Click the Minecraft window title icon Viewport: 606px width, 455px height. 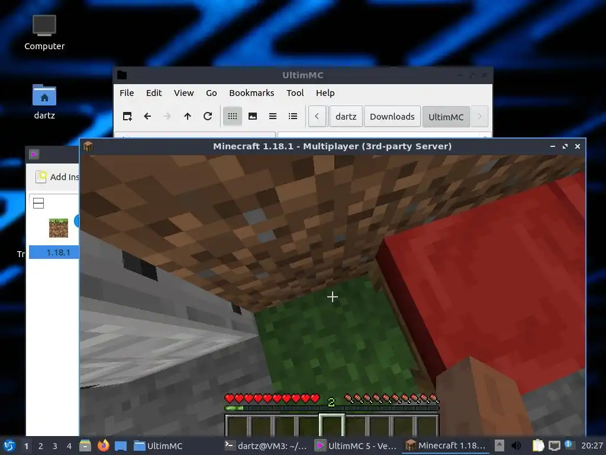click(x=88, y=146)
